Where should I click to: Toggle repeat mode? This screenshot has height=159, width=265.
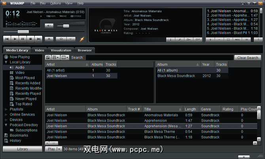[x=71, y=39]
